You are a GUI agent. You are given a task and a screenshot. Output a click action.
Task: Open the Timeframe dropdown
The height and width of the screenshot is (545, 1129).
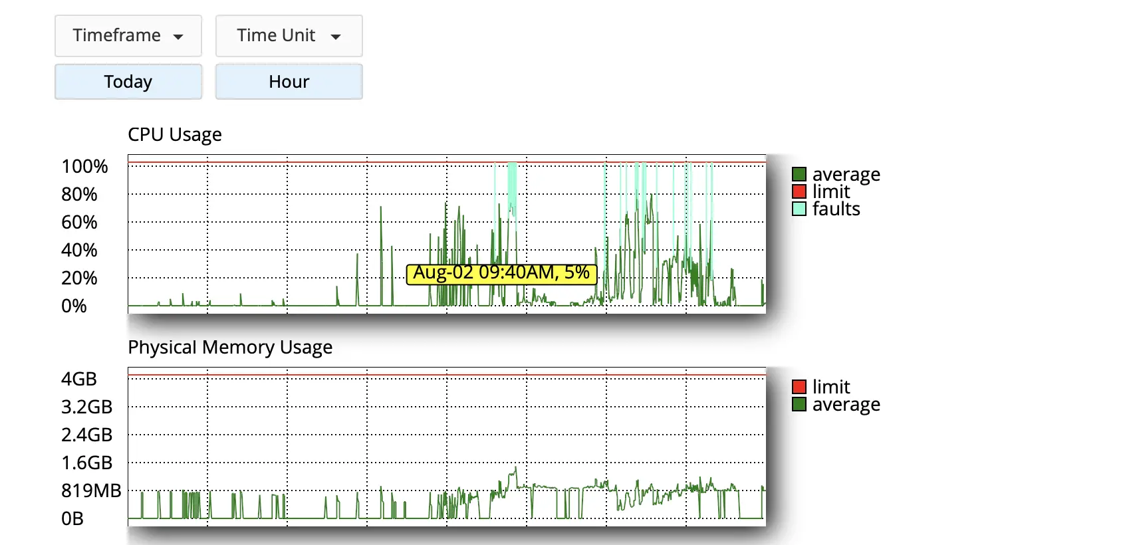point(128,36)
